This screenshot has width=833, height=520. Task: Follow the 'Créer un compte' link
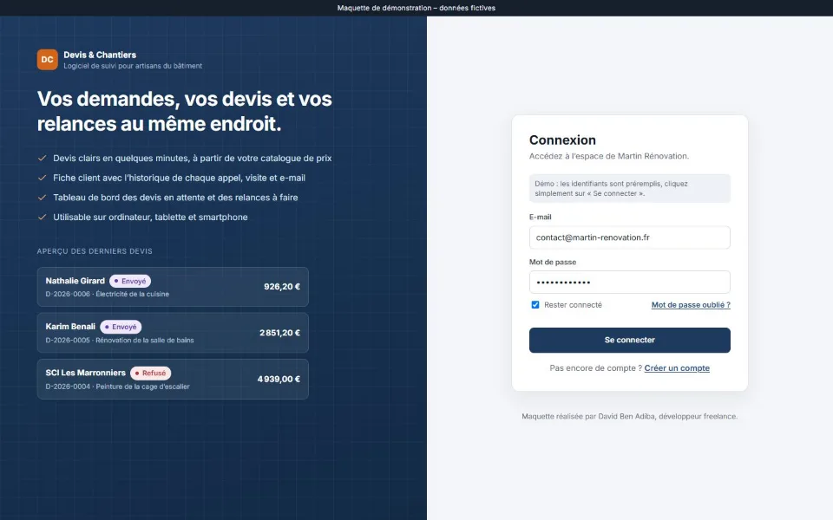677,367
